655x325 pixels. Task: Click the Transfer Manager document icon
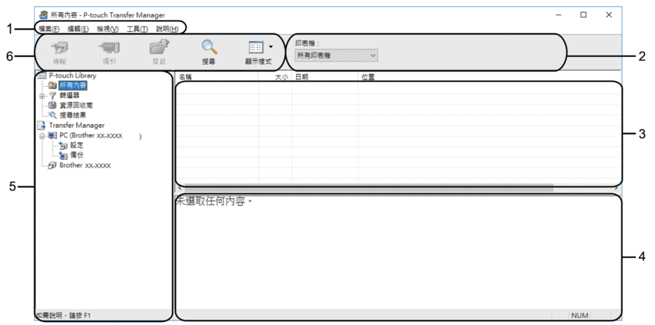(42, 126)
